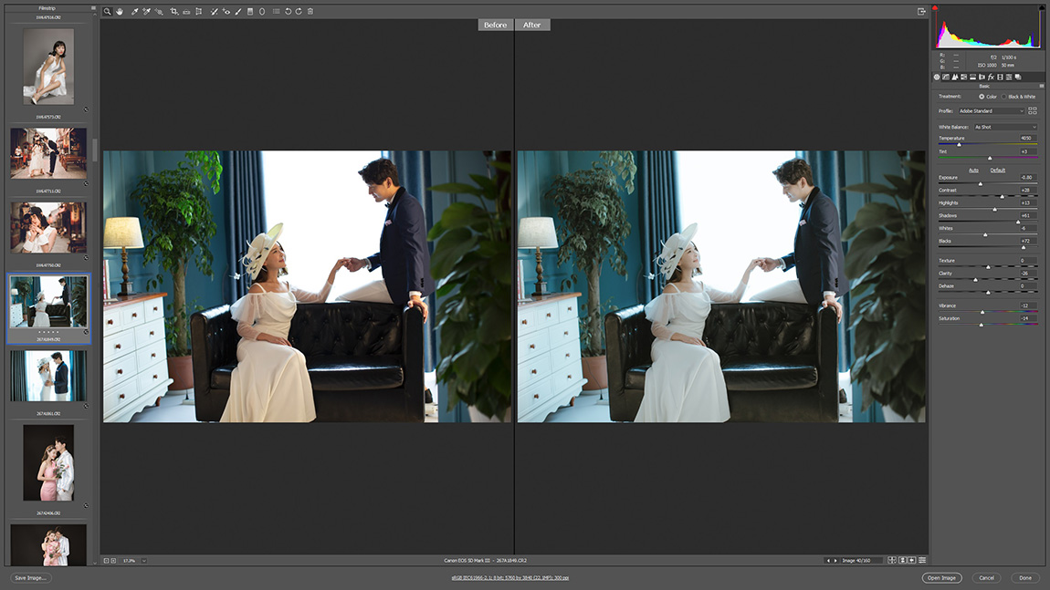Click the Save Image button

(x=30, y=578)
